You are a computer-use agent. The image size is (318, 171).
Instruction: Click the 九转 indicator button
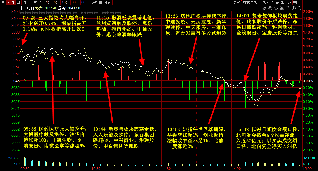pos(237,2)
